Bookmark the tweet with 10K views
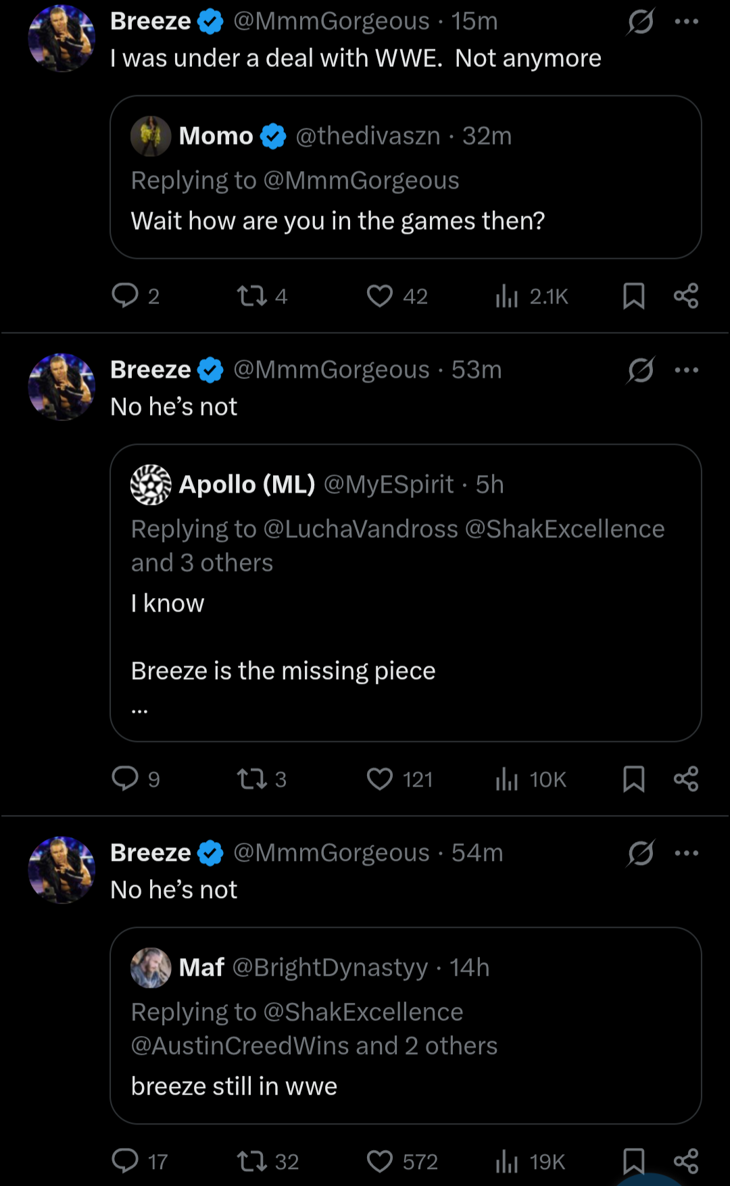This screenshot has height=1186, width=730. click(633, 779)
